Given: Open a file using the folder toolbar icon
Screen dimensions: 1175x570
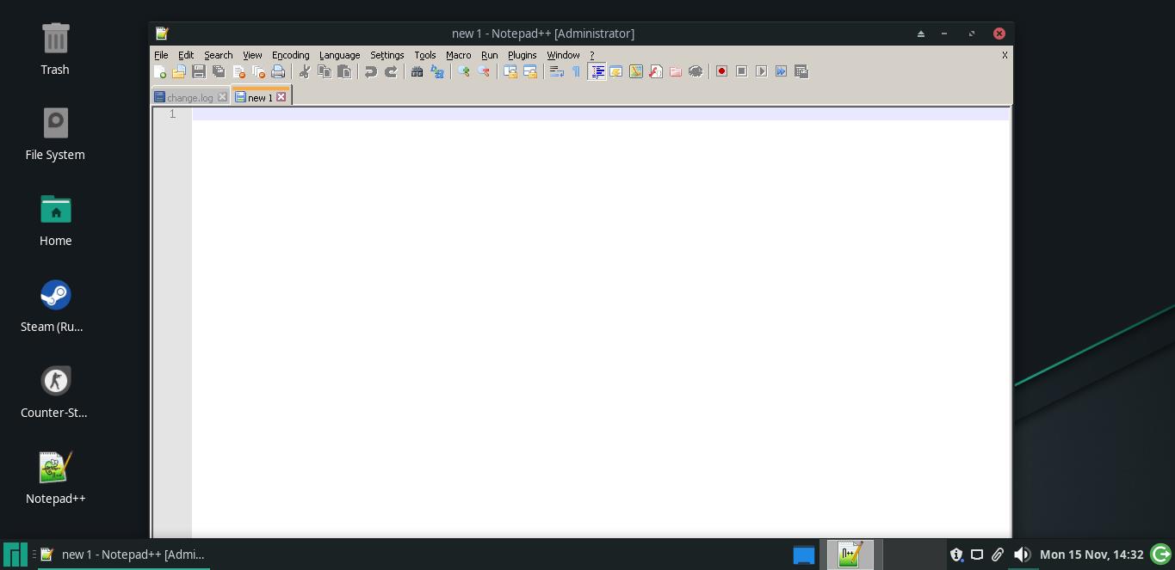Looking at the screenshot, I should pos(179,71).
